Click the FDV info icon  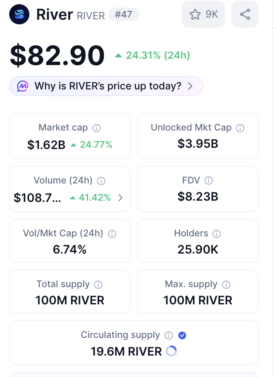pos(209,181)
